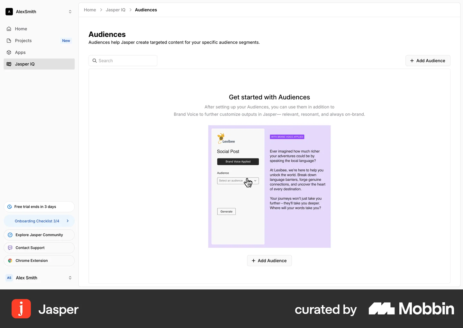Navigate to Jasper IQ breadcrumb
Viewport: 463px width, 328px height.
(x=116, y=10)
